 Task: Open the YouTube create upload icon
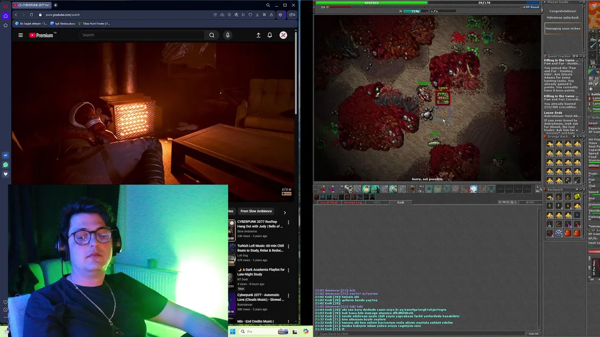pyautogui.click(x=258, y=35)
